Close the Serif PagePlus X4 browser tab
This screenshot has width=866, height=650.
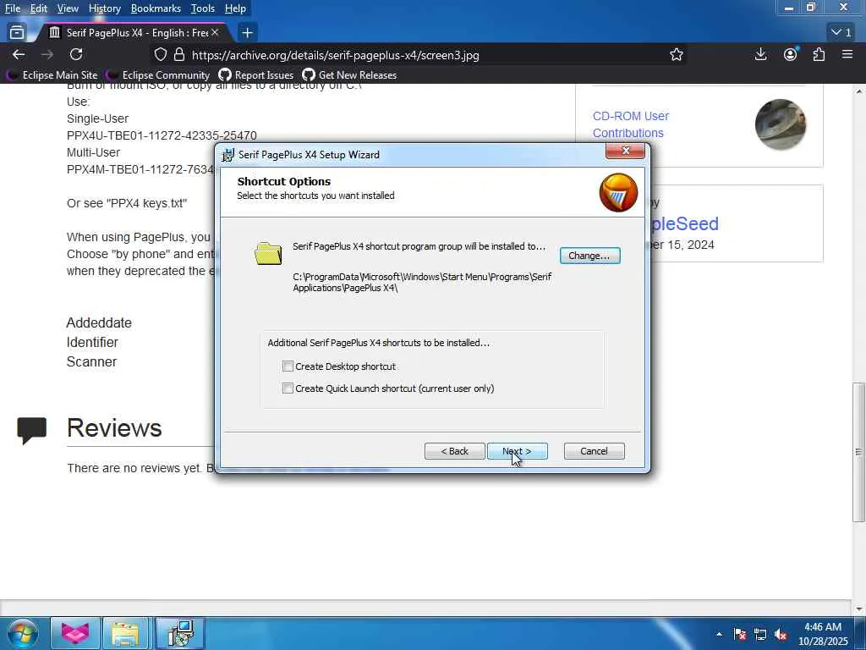pos(215,33)
